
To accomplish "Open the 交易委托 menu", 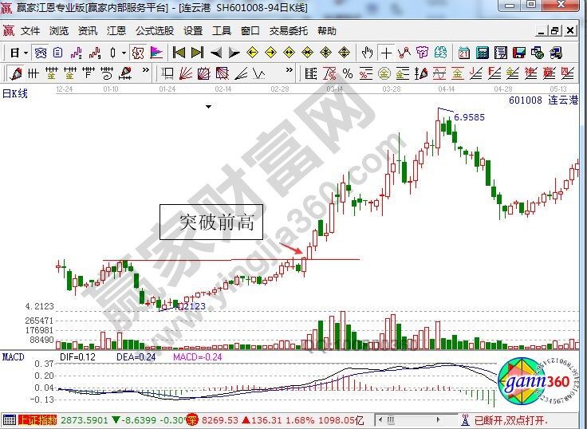I will [288, 31].
